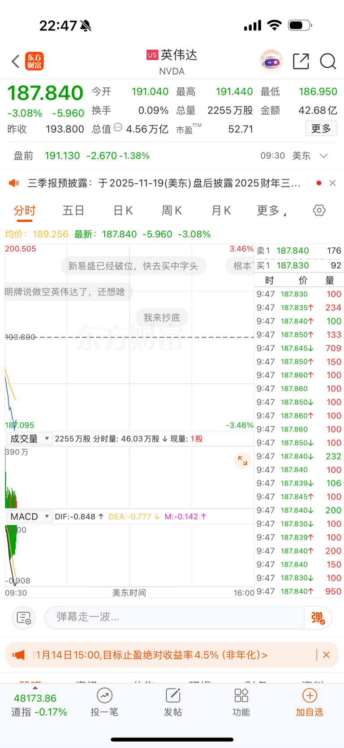Tap the main price 187.840
Screen dimensions: 344x748
(x=45, y=93)
